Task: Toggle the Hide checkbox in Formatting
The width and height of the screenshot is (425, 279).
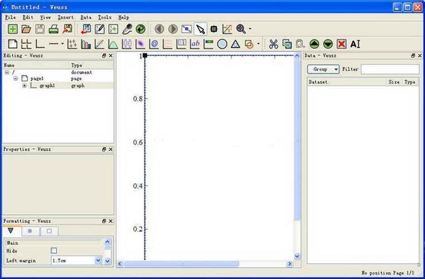Action: tap(54, 250)
